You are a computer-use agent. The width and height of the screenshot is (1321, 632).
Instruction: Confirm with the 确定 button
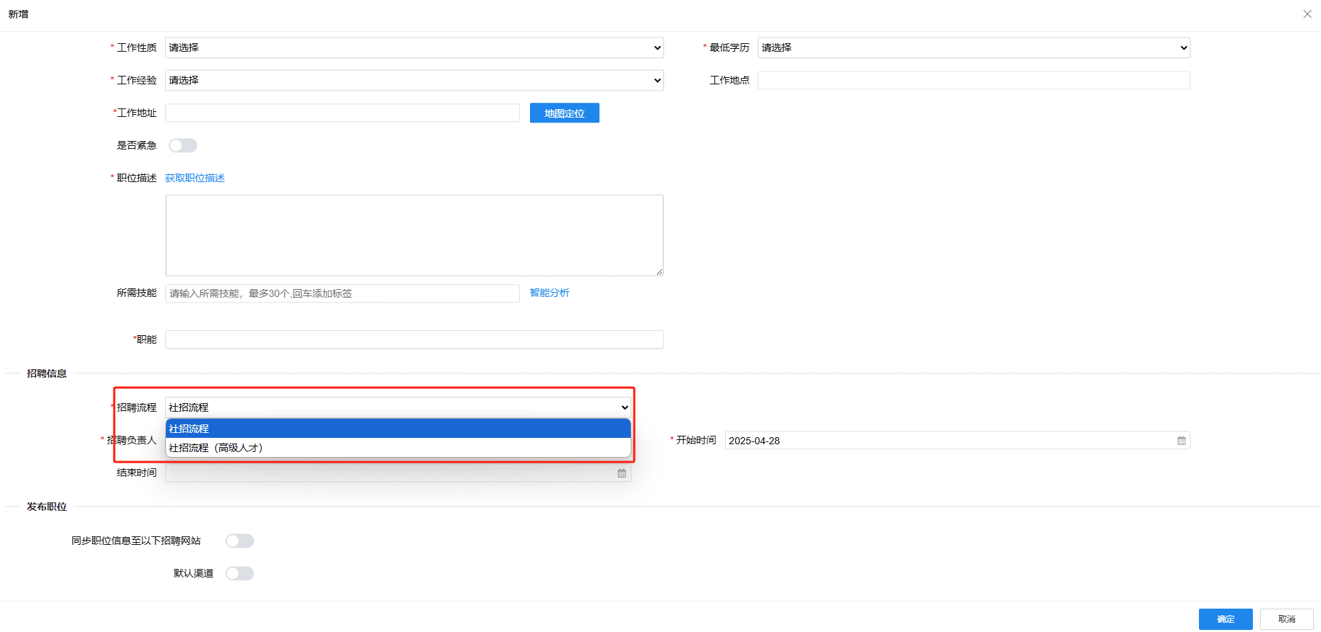pyautogui.click(x=1226, y=619)
